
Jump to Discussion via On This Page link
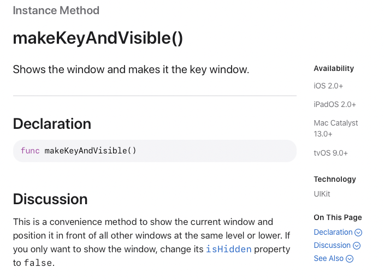pos(332,245)
